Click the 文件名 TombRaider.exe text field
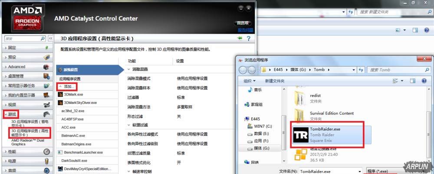 [x=328, y=171]
